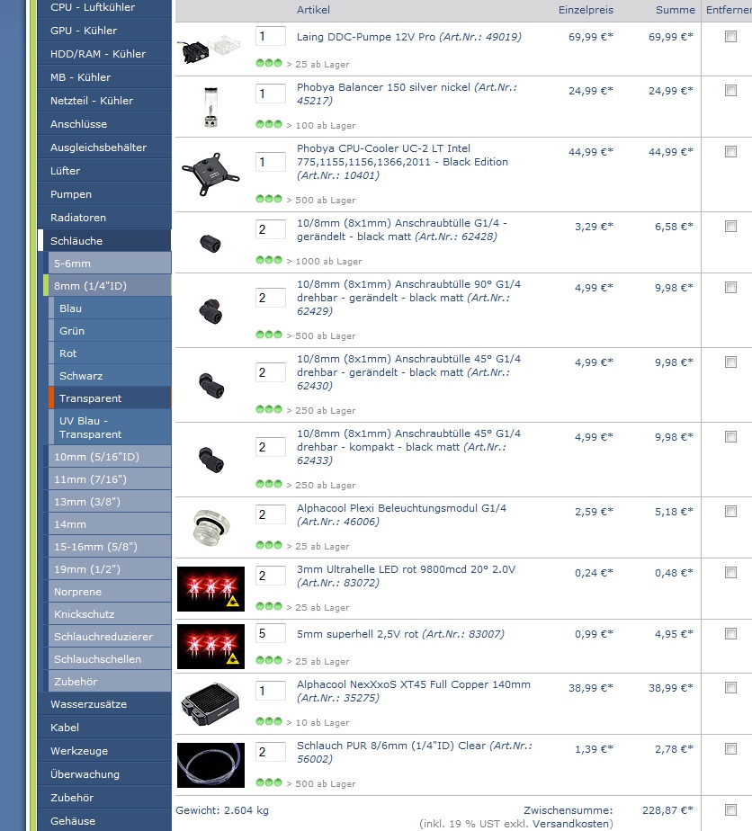
Task: Tick remove checkbox for Laing DDC-Pumpe
Action: pos(730,36)
